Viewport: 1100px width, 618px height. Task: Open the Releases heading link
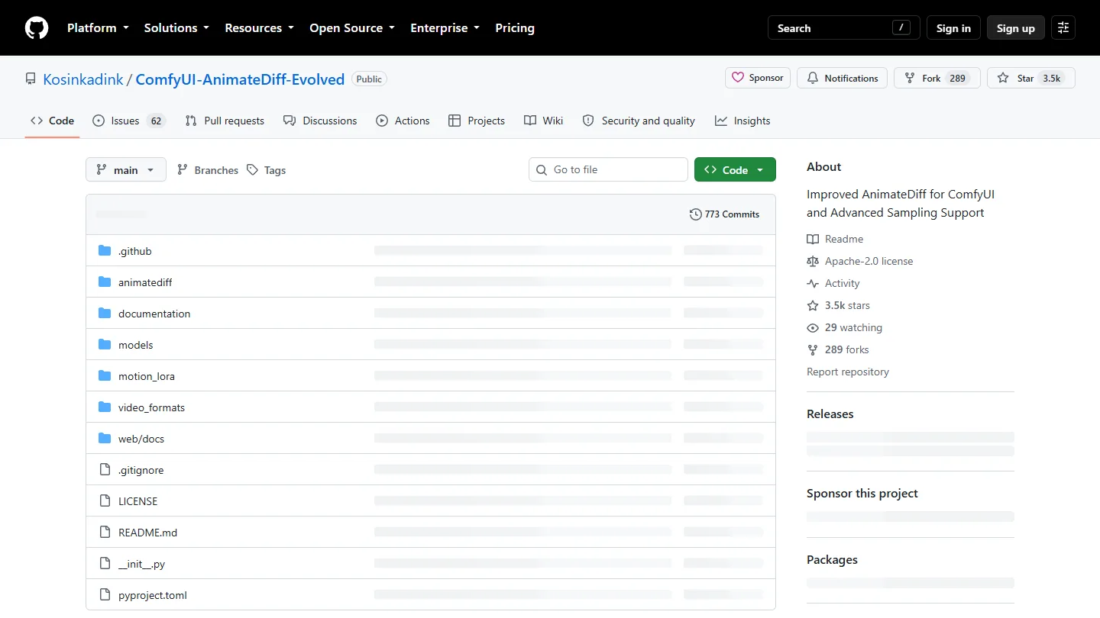tap(830, 414)
